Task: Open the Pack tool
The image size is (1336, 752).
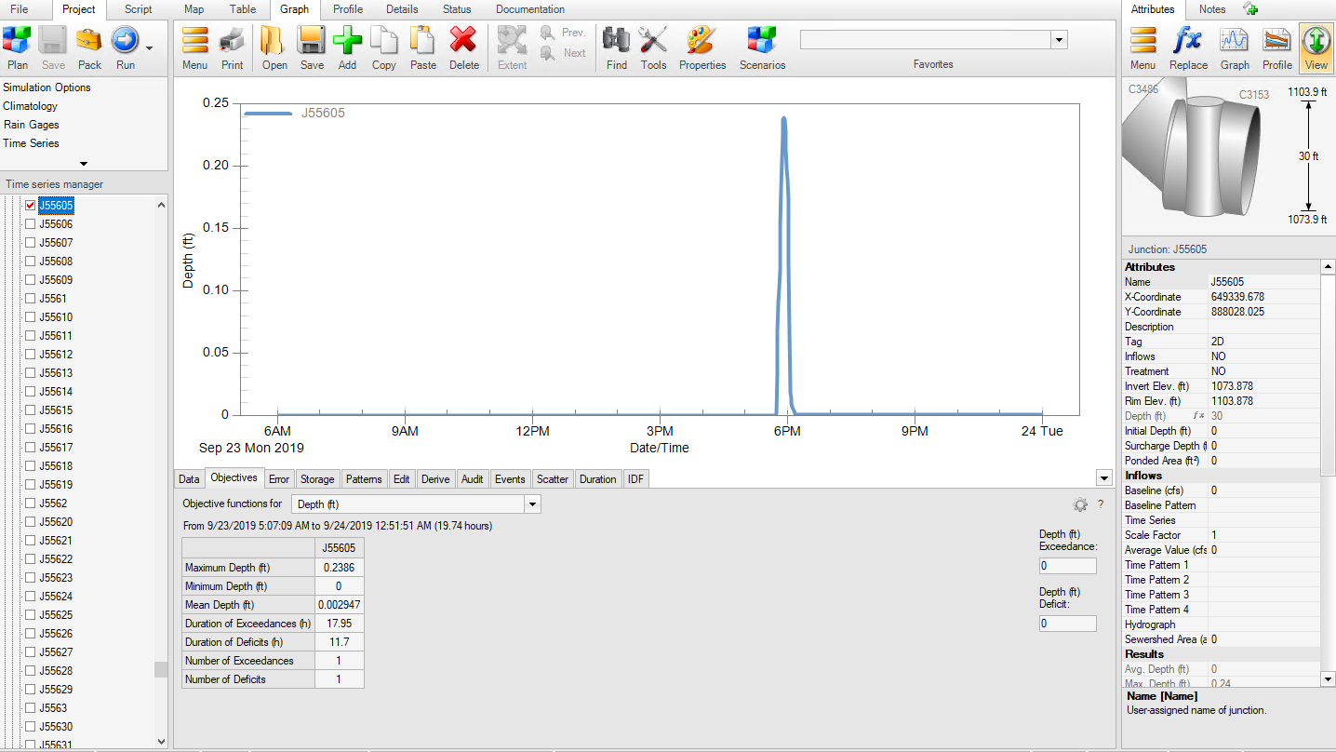Action: [x=89, y=41]
